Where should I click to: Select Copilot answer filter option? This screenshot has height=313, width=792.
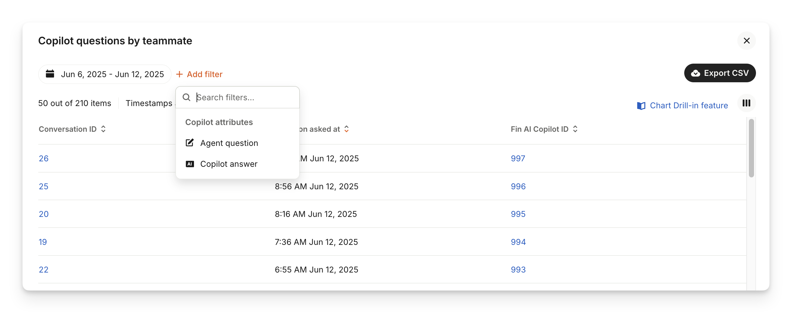pos(229,164)
